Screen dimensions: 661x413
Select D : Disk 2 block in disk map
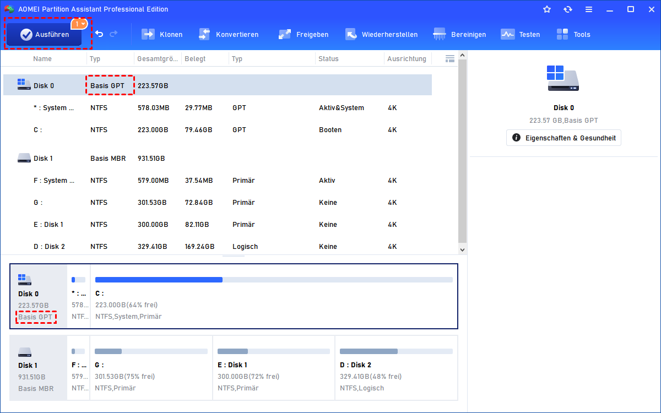[396, 368]
